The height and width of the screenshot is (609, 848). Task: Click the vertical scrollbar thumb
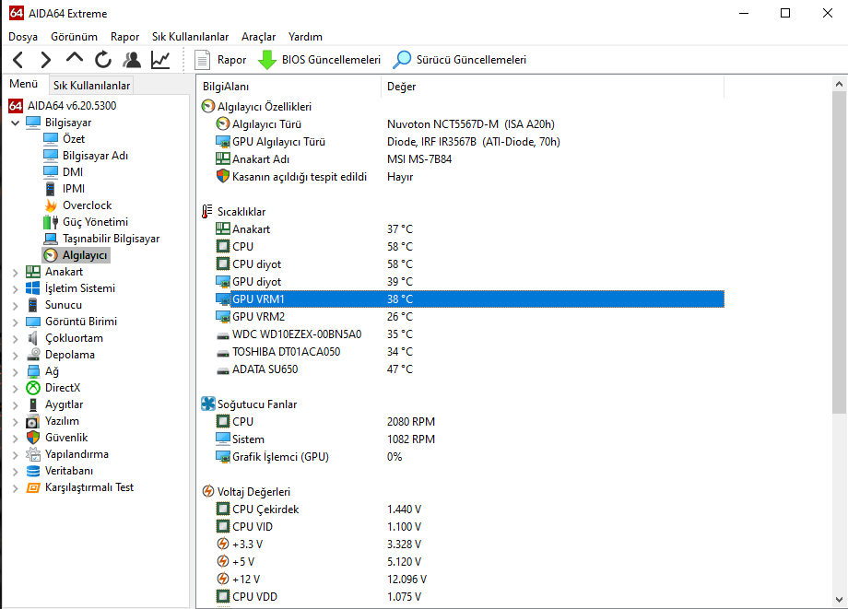839,252
